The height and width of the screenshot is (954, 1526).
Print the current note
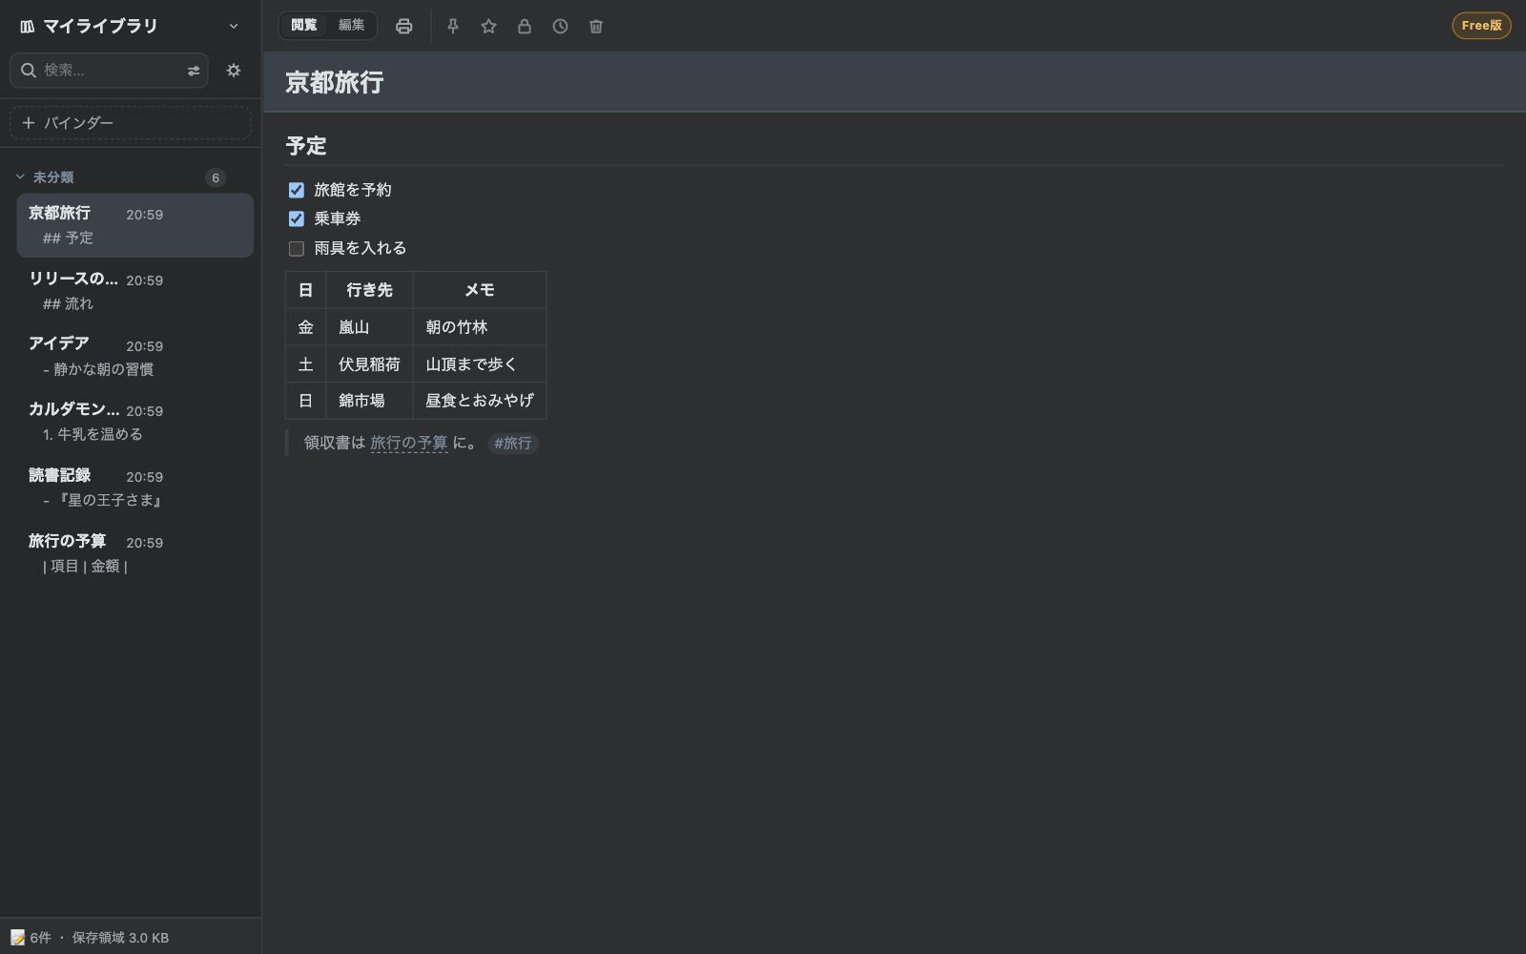click(404, 26)
